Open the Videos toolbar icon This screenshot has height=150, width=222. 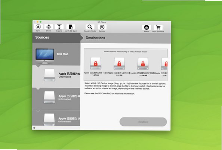147,27
